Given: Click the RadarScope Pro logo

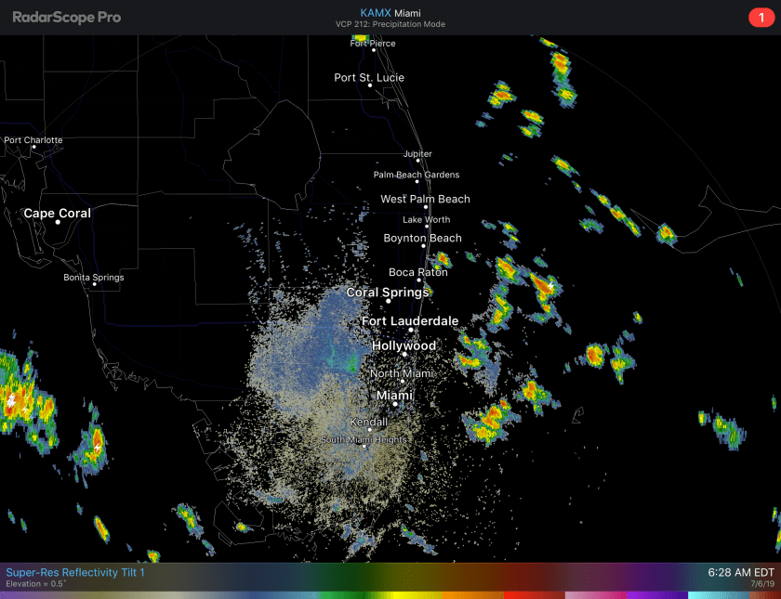Looking at the screenshot, I should tap(66, 18).
